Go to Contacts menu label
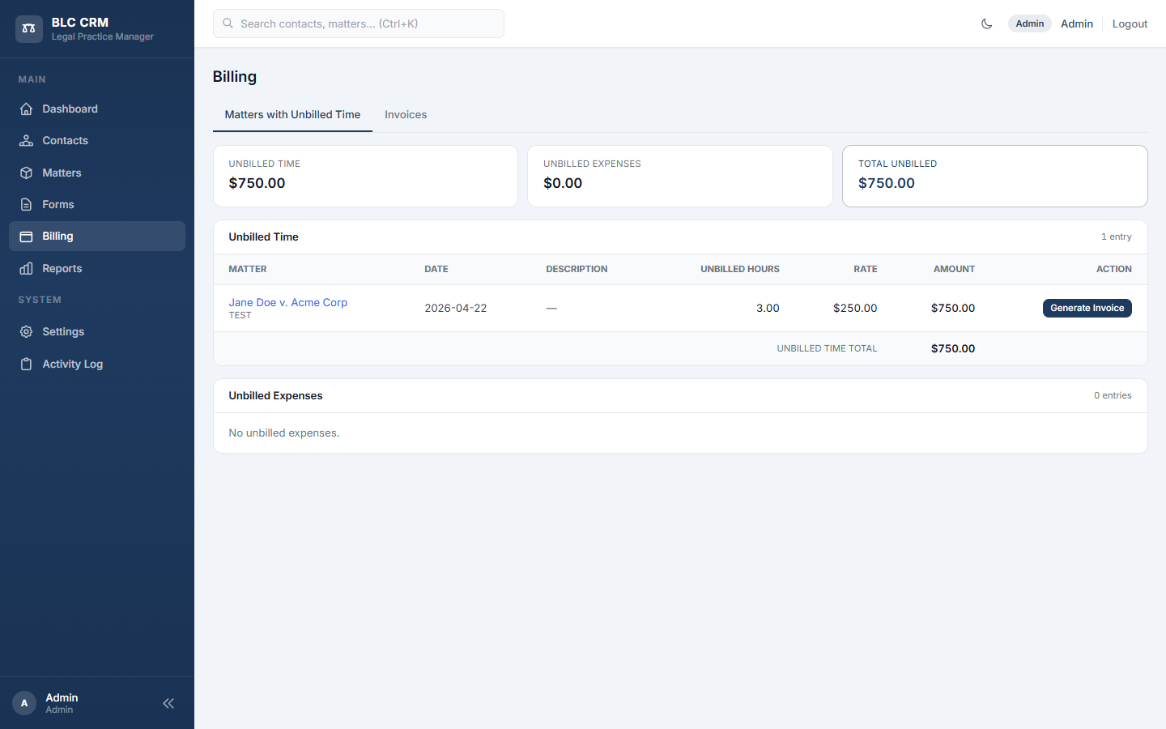This screenshot has width=1166, height=729. pyautogui.click(x=65, y=141)
